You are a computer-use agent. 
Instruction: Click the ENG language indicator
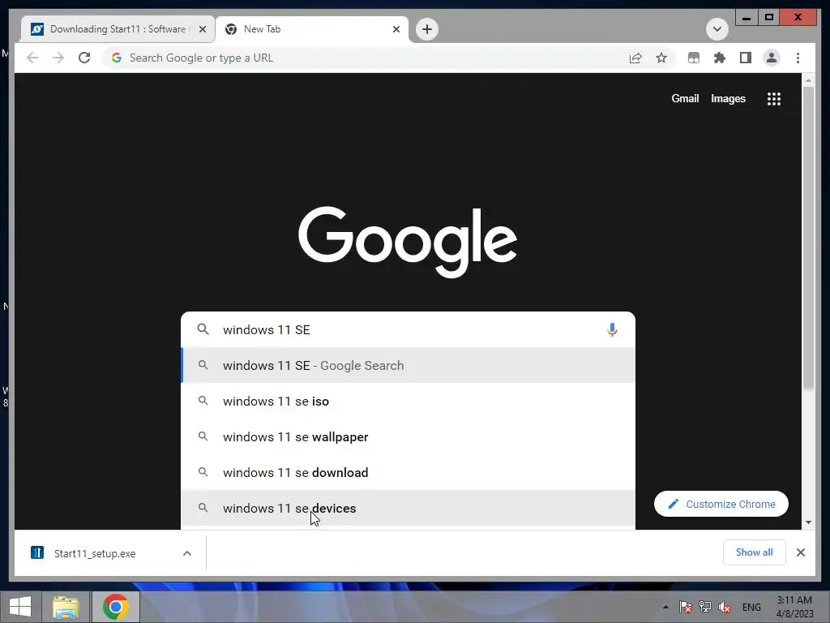(x=751, y=607)
